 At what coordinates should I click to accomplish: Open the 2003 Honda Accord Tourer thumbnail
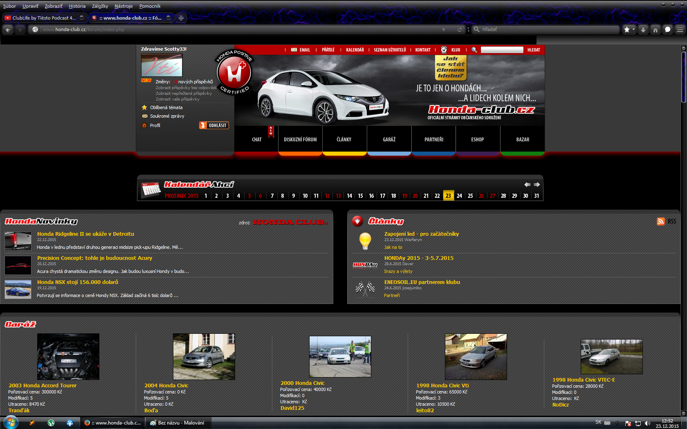(x=68, y=356)
